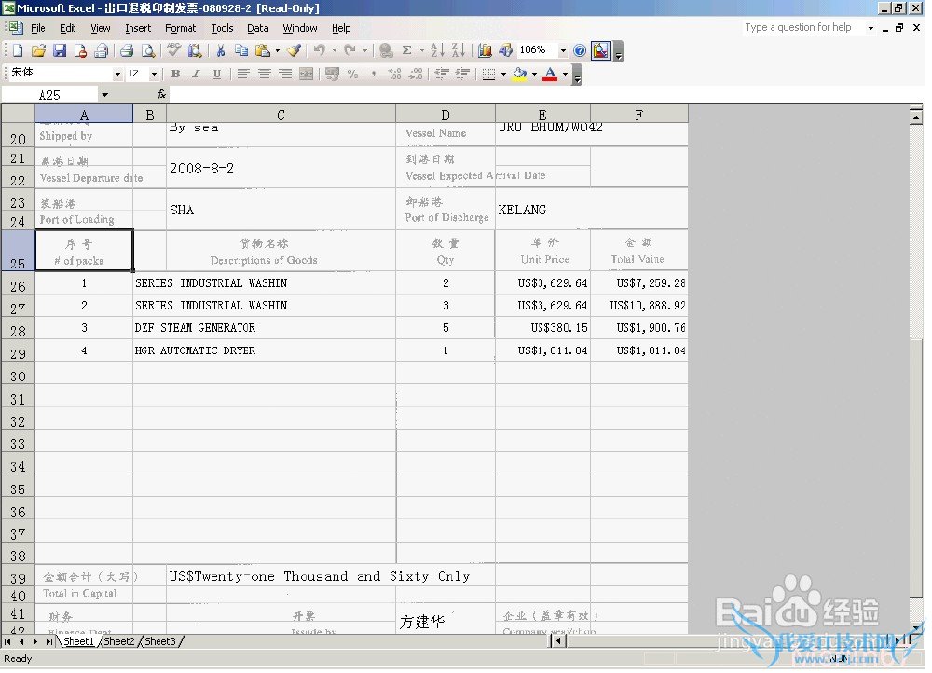Save the workbook with floppy icon
932x673 pixels.
60,50
